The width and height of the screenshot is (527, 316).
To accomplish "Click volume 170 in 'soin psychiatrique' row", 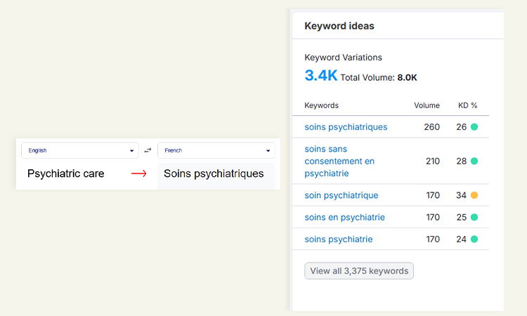I will 433,195.
